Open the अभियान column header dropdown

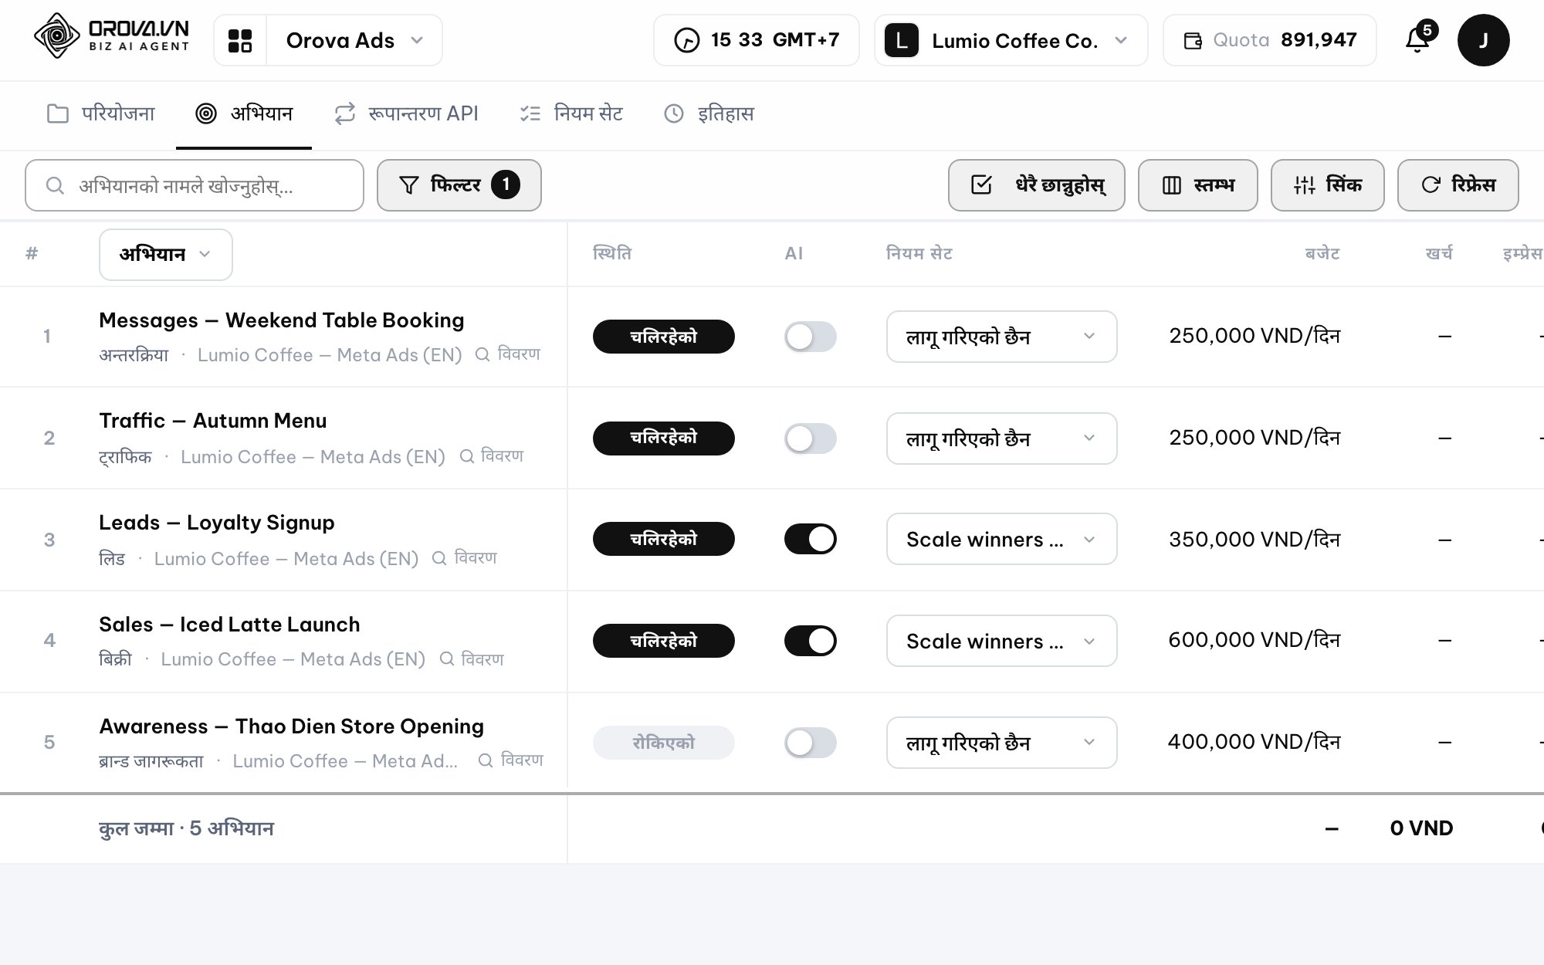pos(165,254)
